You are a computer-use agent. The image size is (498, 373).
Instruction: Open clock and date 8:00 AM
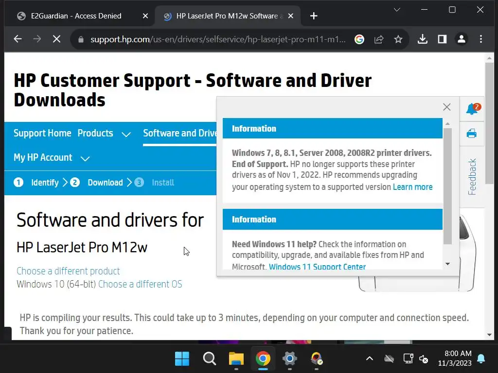(x=455, y=358)
